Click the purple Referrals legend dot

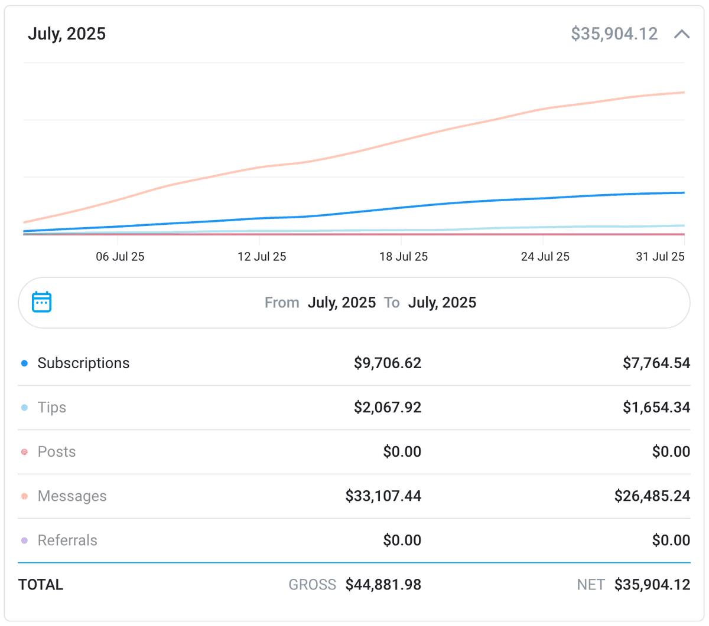(23, 540)
